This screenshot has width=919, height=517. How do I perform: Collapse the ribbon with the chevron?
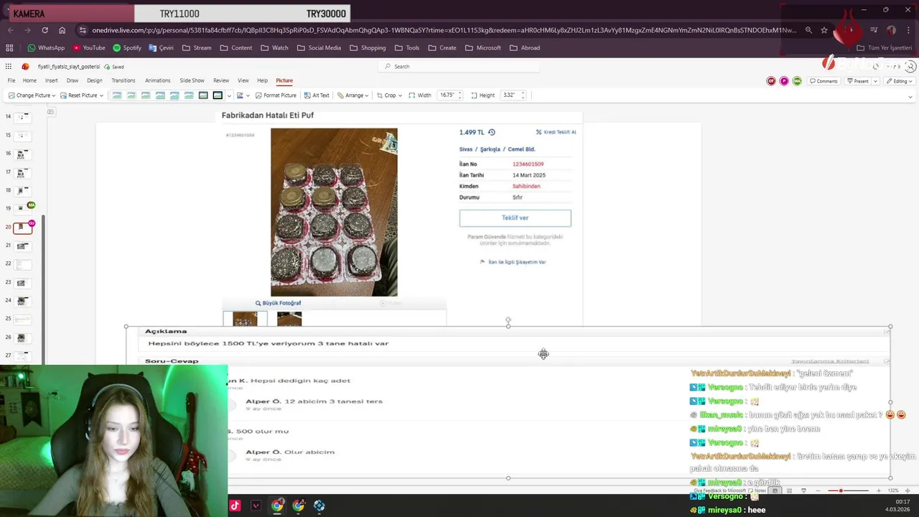click(910, 96)
